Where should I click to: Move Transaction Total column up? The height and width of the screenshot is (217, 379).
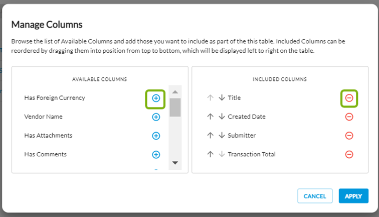(x=211, y=155)
